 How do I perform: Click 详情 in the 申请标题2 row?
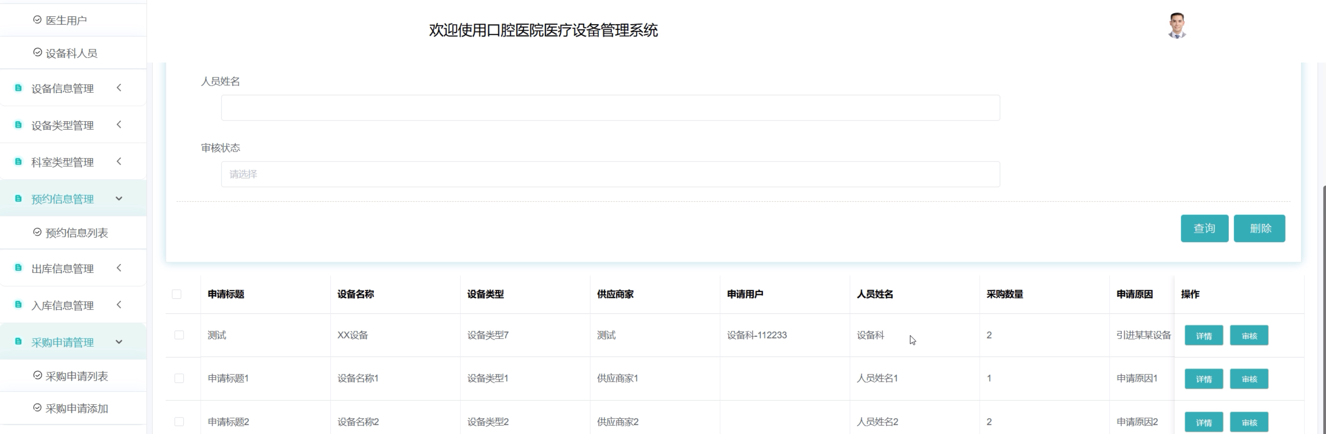1204,422
